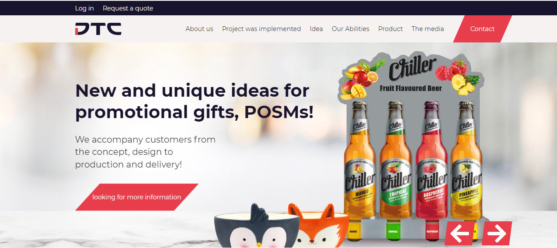Click the Chiller Fruit Flavoured Beer header

pos(411,74)
